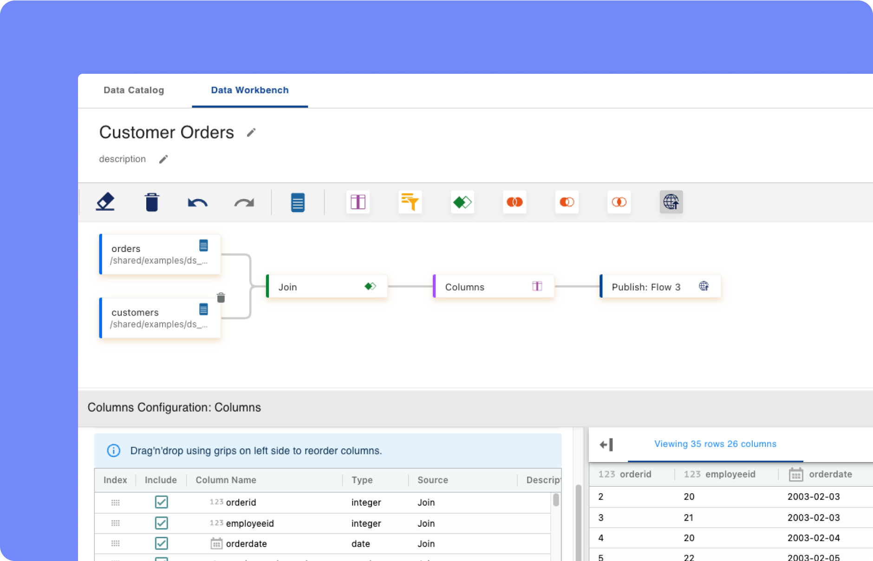
Task: Uncheck Include for employeeid column
Action: click(x=161, y=523)
